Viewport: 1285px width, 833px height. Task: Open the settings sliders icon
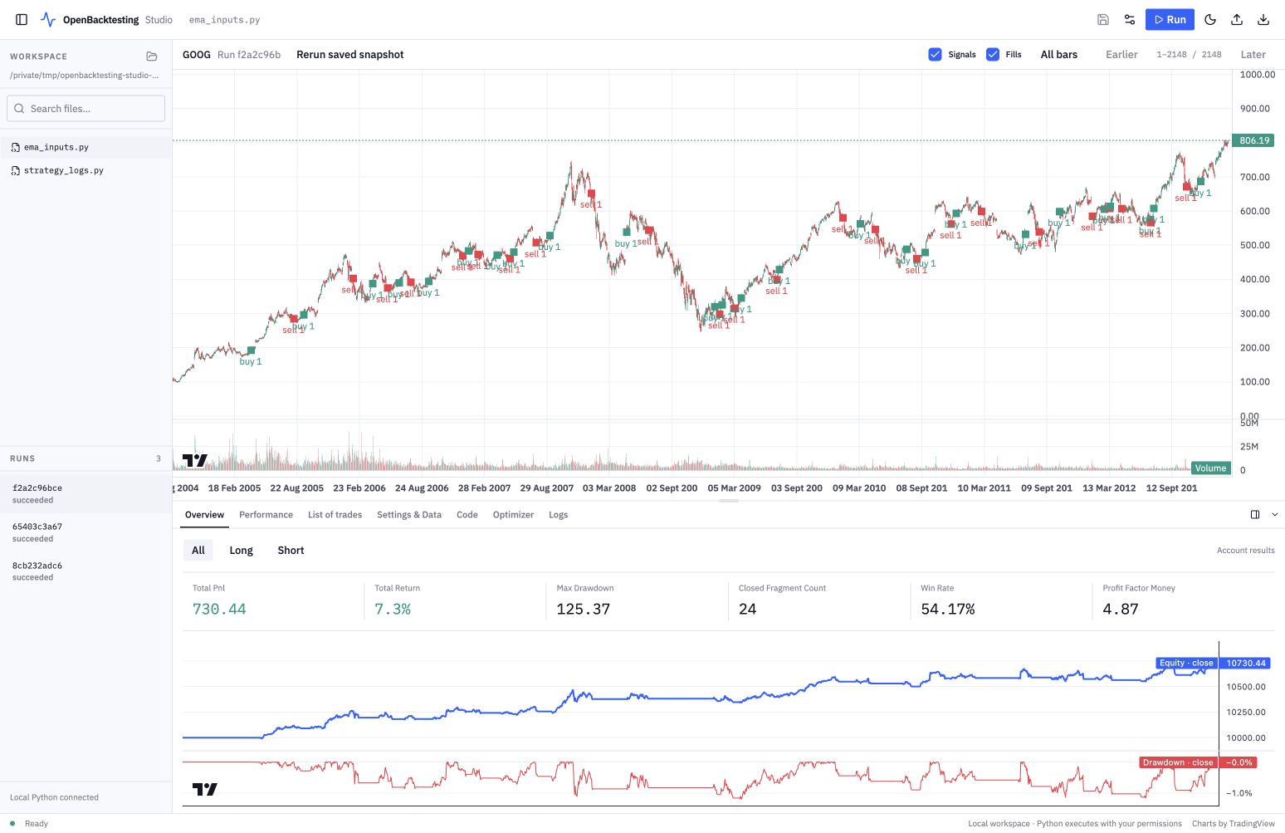click(x=1130, y=20)
